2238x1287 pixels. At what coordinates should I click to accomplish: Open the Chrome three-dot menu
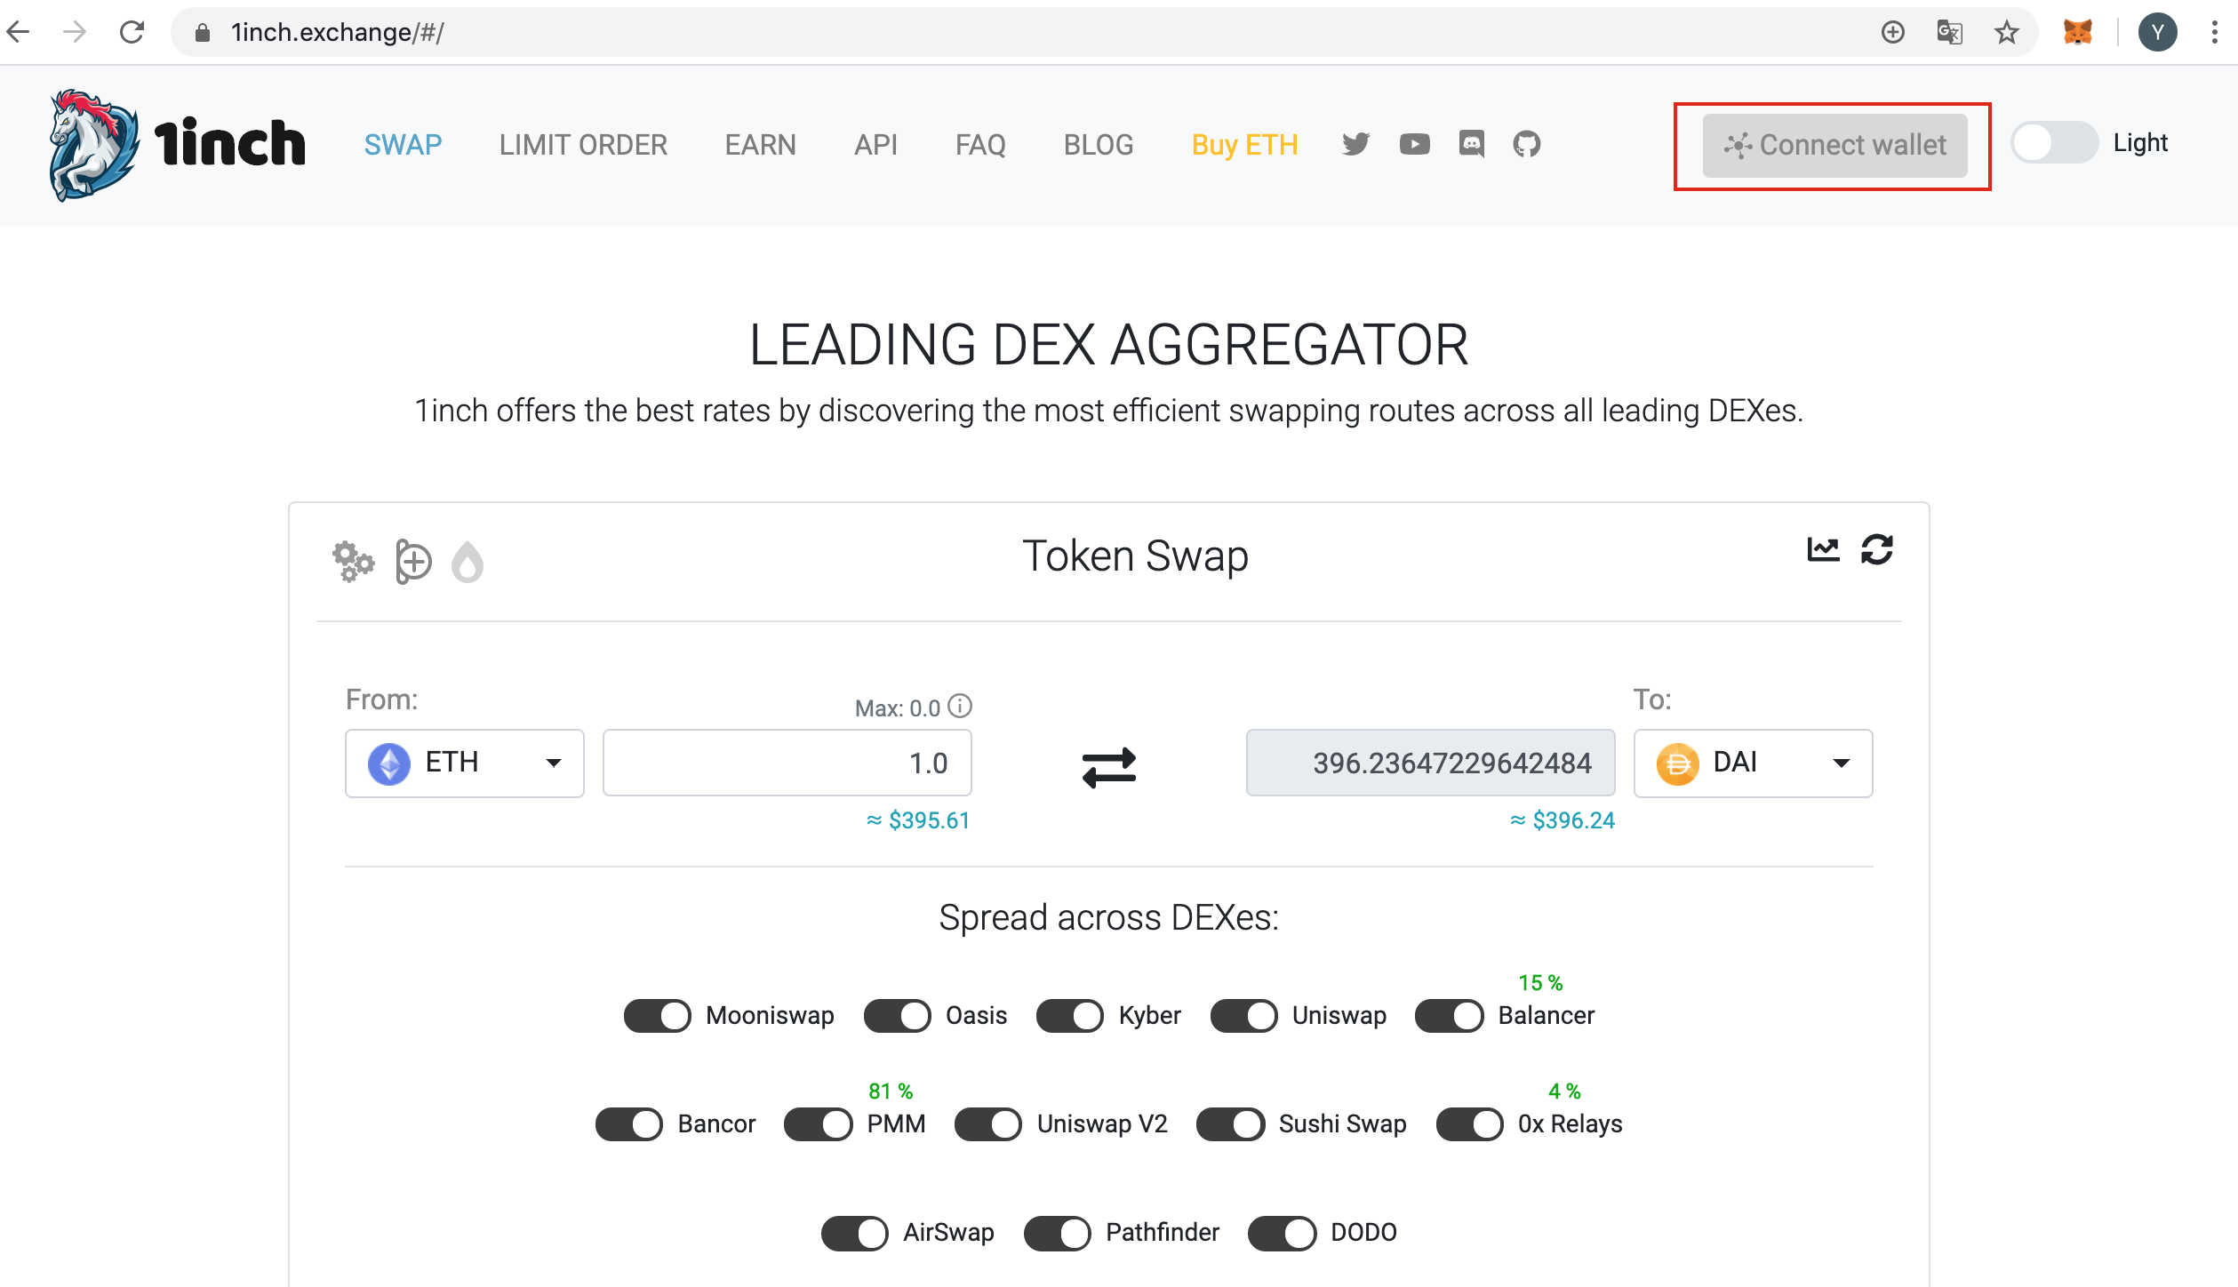point(2215,33)
